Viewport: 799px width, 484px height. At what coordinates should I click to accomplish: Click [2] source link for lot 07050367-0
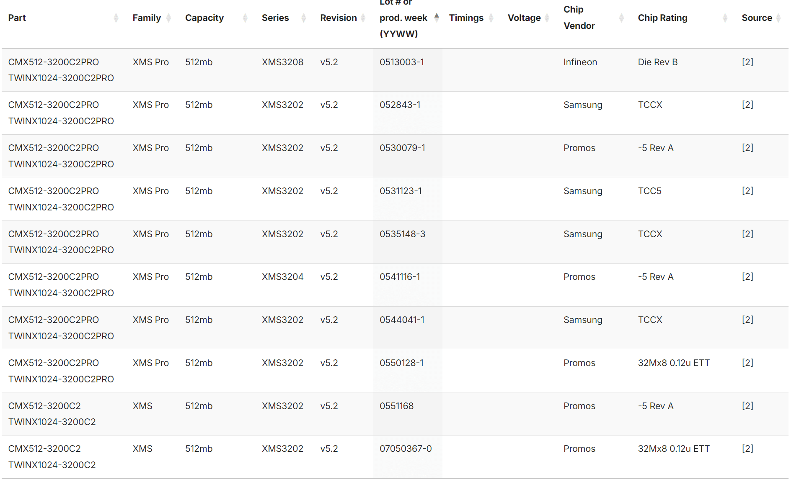(x=747, y=448)
